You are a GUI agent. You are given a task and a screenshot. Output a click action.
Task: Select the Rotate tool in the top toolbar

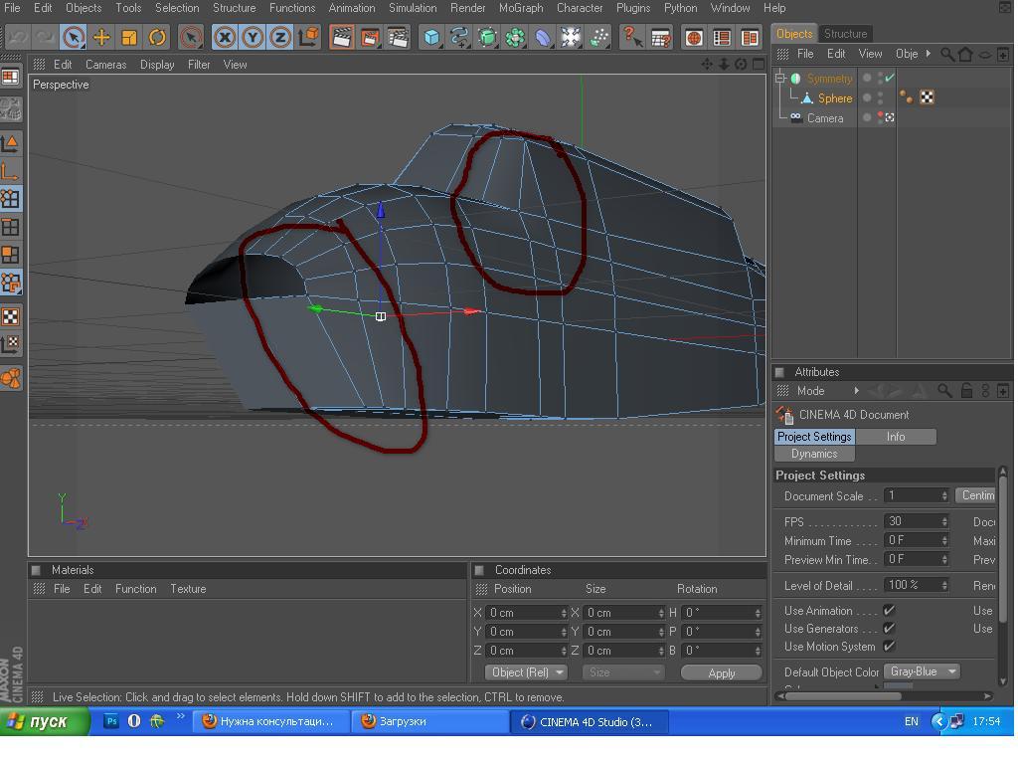[x=157, y=38]
